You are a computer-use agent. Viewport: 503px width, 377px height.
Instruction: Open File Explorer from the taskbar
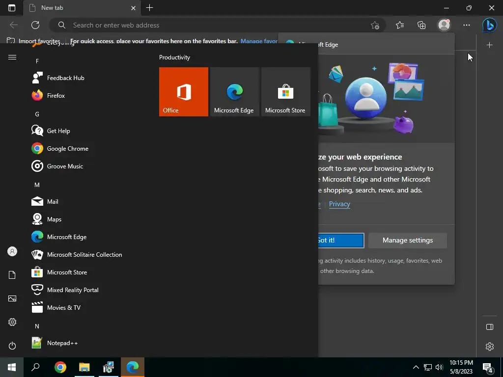click(84, 367)
